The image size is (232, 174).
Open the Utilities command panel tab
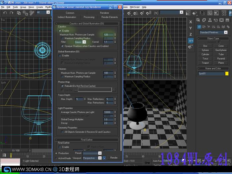click(228, 20)
